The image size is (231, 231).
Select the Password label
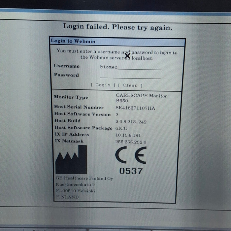[66, 75]
